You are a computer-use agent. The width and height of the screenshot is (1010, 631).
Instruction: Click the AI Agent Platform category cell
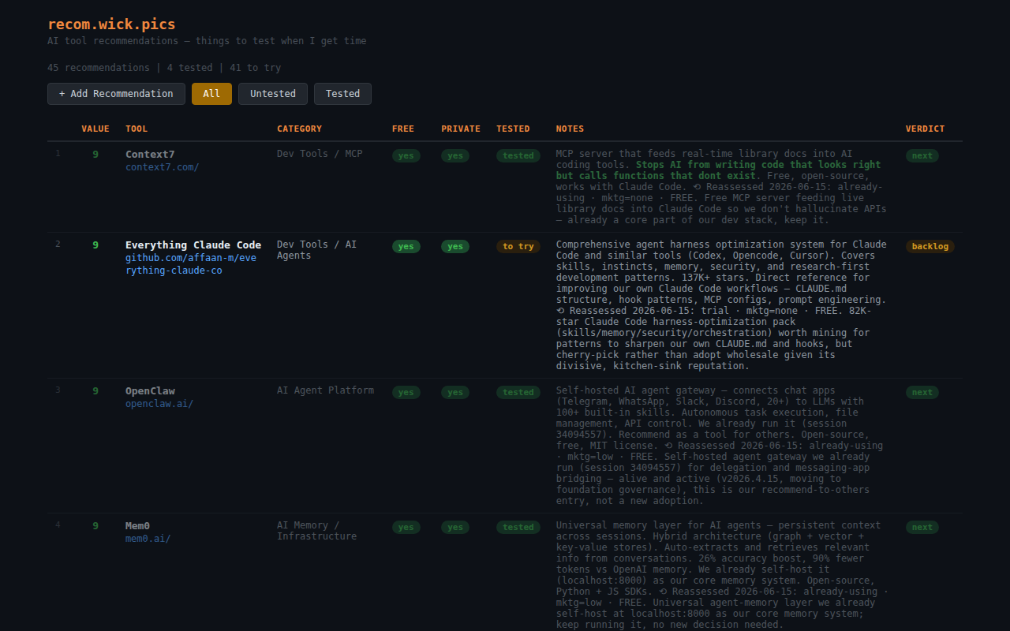coord(325,390)
